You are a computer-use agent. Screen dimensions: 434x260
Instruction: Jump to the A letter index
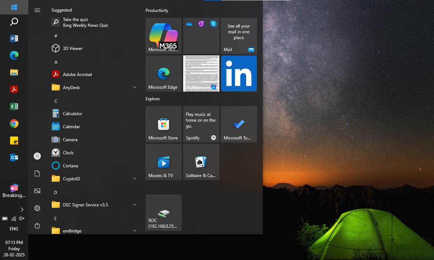coord(56,62)
